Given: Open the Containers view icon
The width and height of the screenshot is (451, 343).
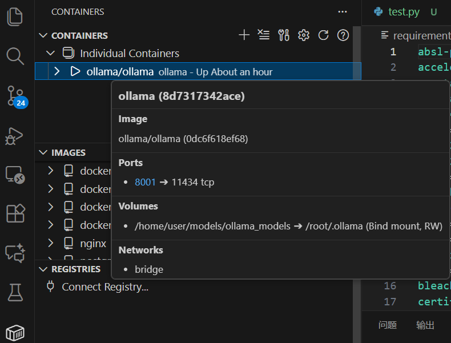Looking at the screenshot, I should pos(15,332).
